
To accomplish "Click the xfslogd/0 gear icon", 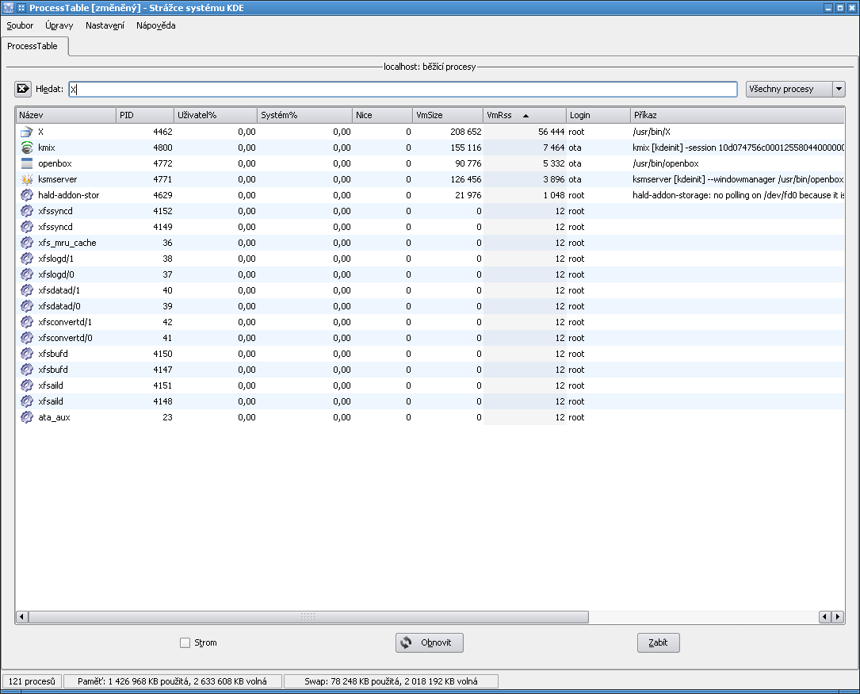I will (26, 275).
